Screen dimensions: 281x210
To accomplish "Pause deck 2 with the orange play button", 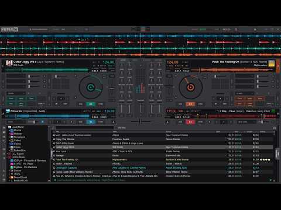I will (190, 104).
